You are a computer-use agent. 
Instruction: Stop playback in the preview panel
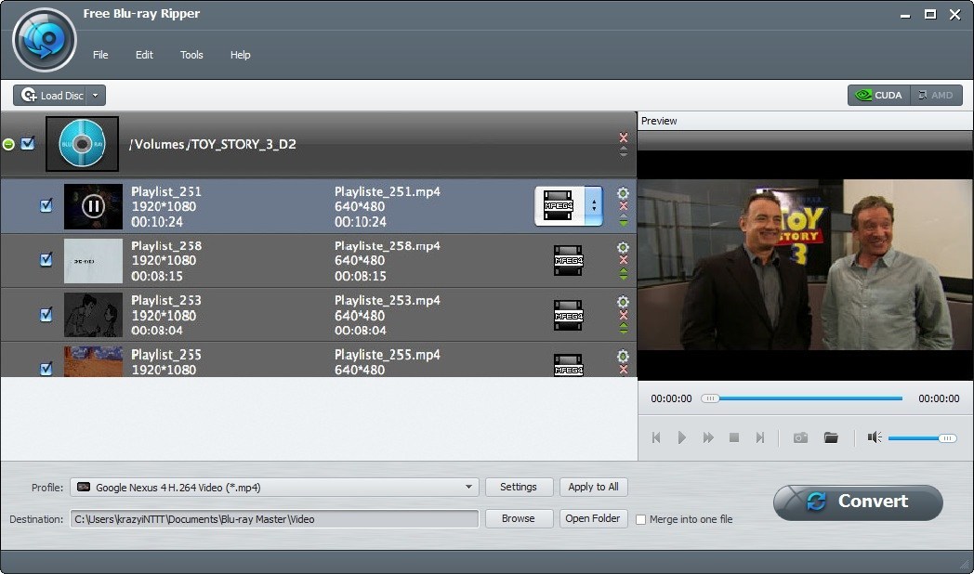(734, 437)
